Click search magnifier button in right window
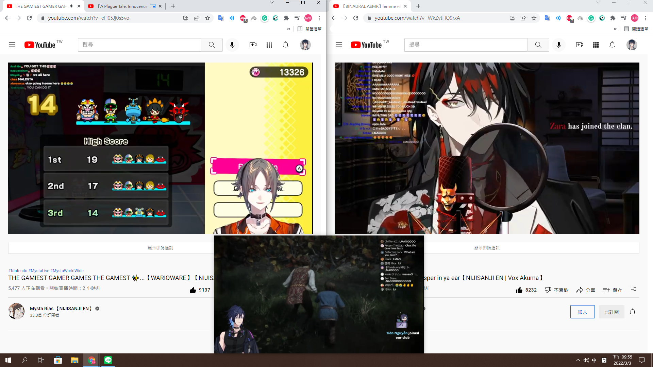Image resolution: width=653 pixels, height=367 pixels. (x=538, y=45)
